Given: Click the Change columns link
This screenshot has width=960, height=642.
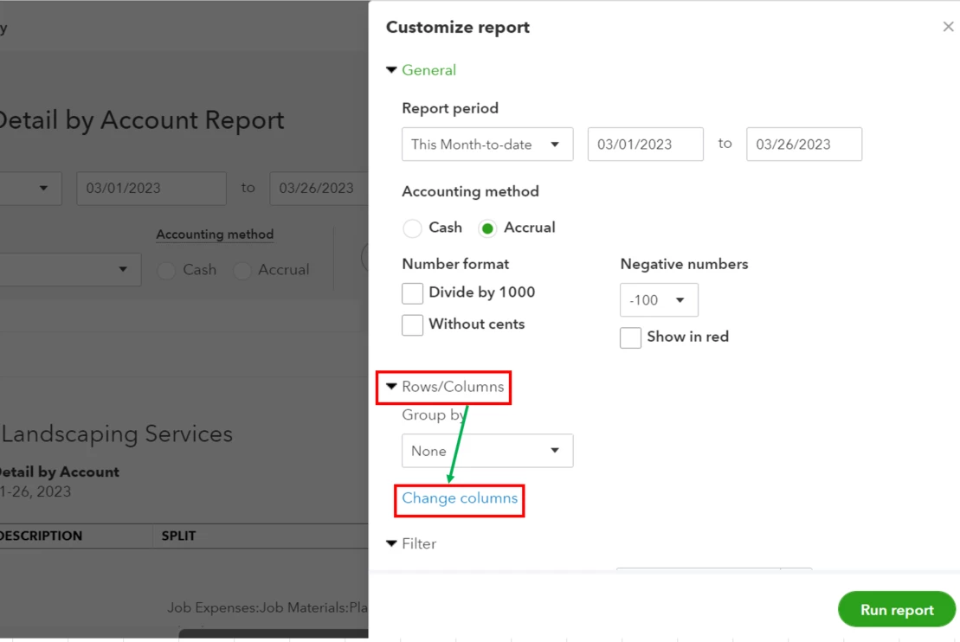Looking at the screenshot, I should coord(460,498).
